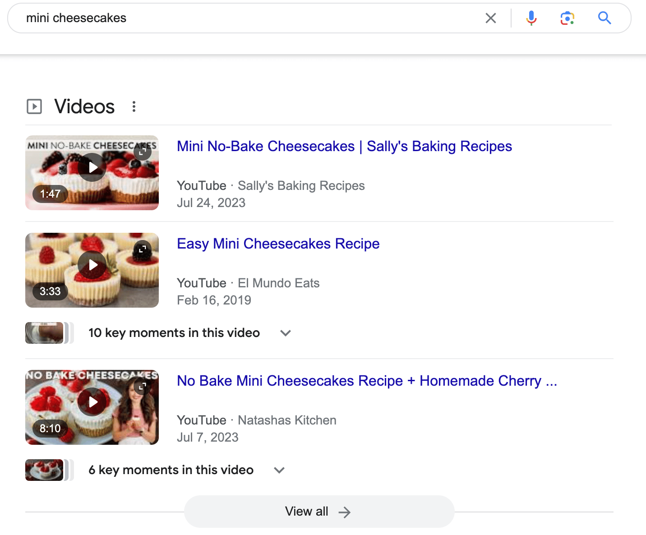Screen dimensions: 646x535
Task: Open Easy Mini Cheesecakes Recipe link
Action: pyautogui.click(x=278, y=244)
